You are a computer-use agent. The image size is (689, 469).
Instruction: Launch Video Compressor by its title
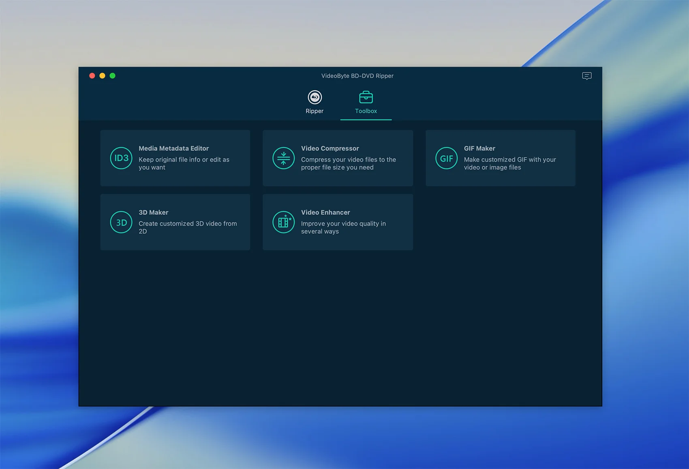coord(330,148)
